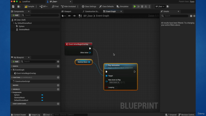Viewport: 206px width, 116px height.
Task: Click the Other Actor output pin
Action: [x=90, y=53]
